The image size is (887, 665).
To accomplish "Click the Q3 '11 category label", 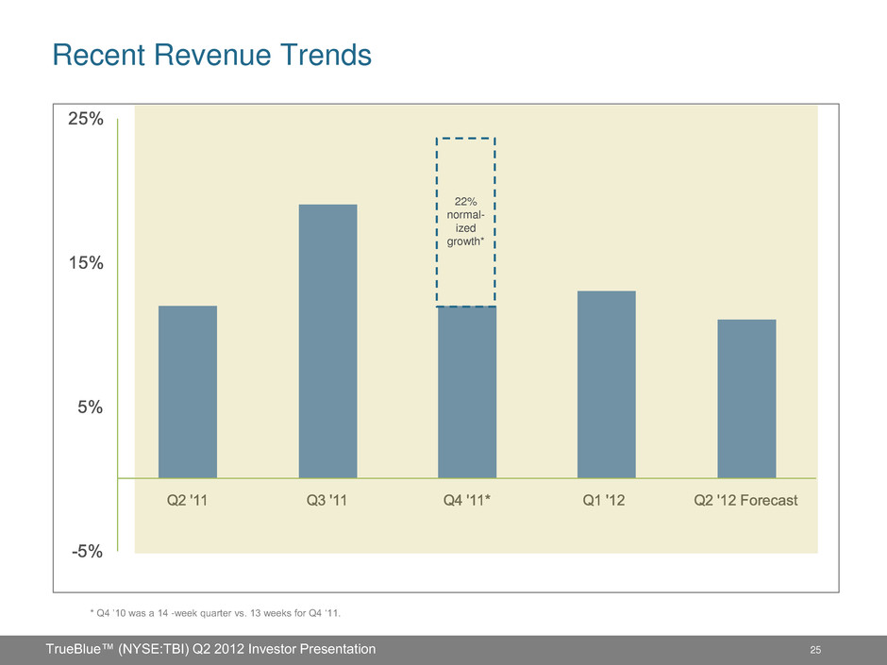I will click(327, 501).
